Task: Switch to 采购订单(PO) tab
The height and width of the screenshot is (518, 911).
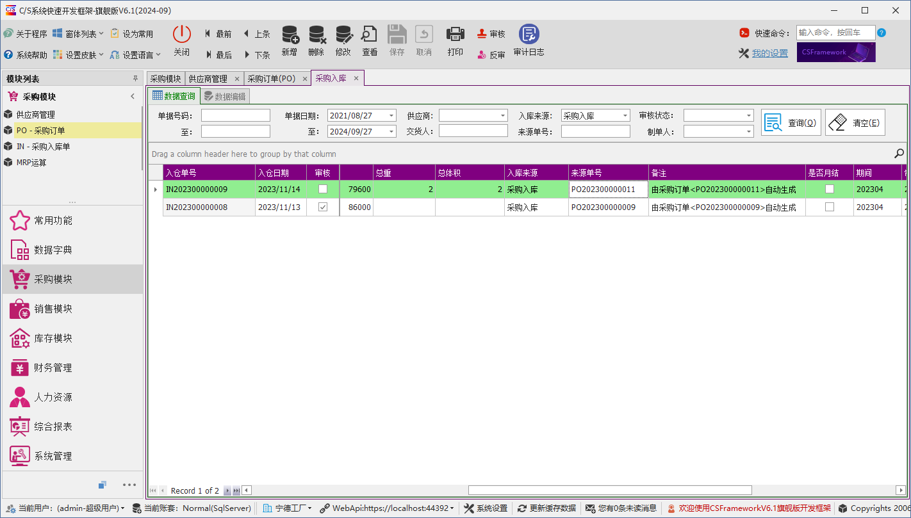Action: [x=277, y=79]
